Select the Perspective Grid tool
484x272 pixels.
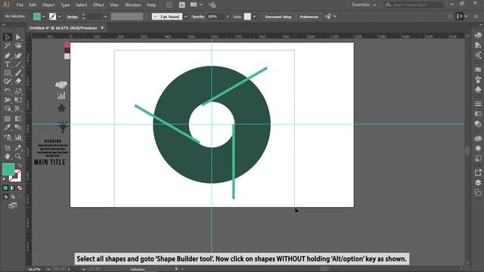tap(18, 109)
